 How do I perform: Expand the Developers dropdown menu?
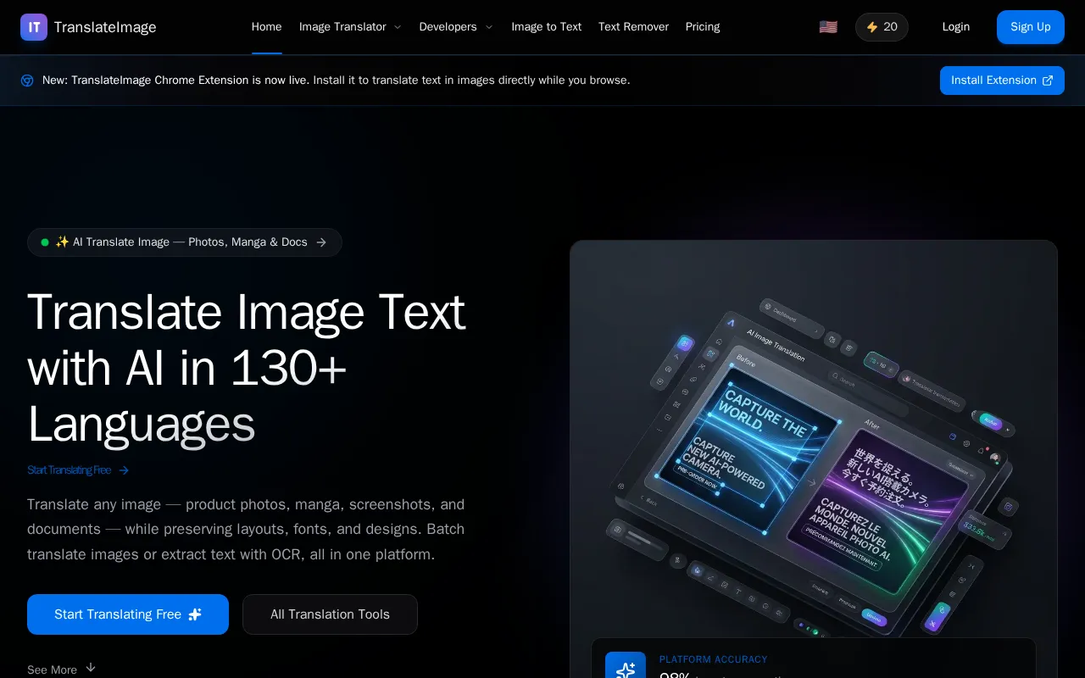[x=456, y=27]
